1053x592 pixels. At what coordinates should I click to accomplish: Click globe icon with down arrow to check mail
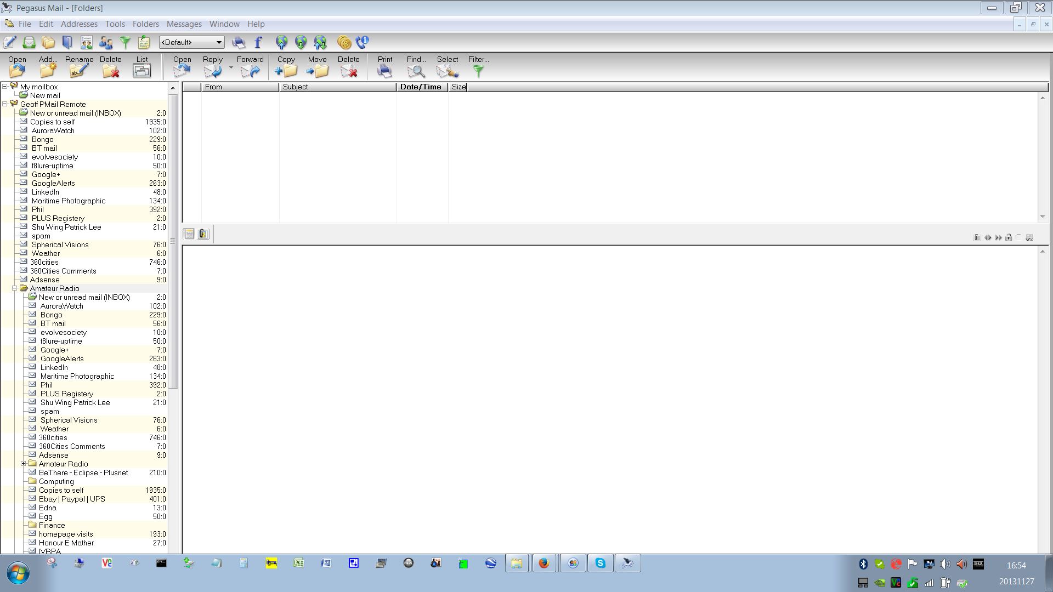click(x=301, y=42)
